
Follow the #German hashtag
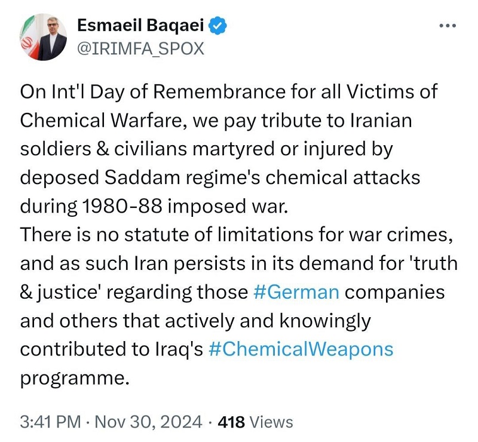pyautogui.click(x=296, y=292)
